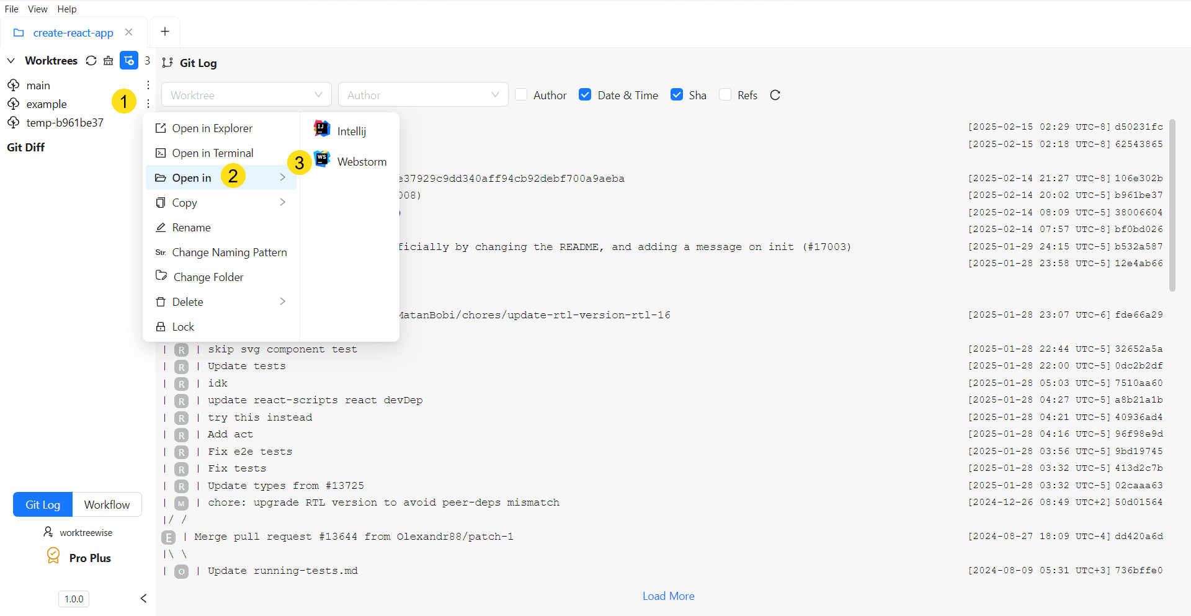1191x616 pixels.
Task: Click the Pro Plus badge icon
Action: [53, 556]
